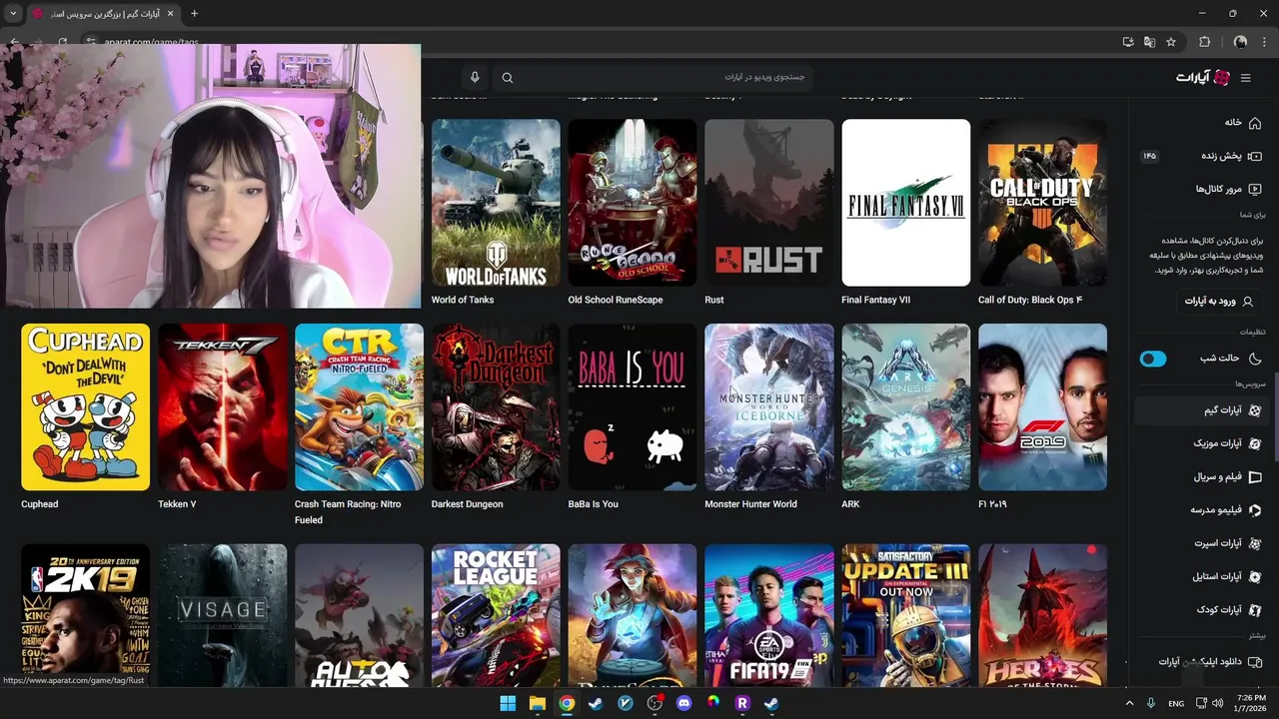
Task: Open the Cuphead game cover
Action: 86,407
